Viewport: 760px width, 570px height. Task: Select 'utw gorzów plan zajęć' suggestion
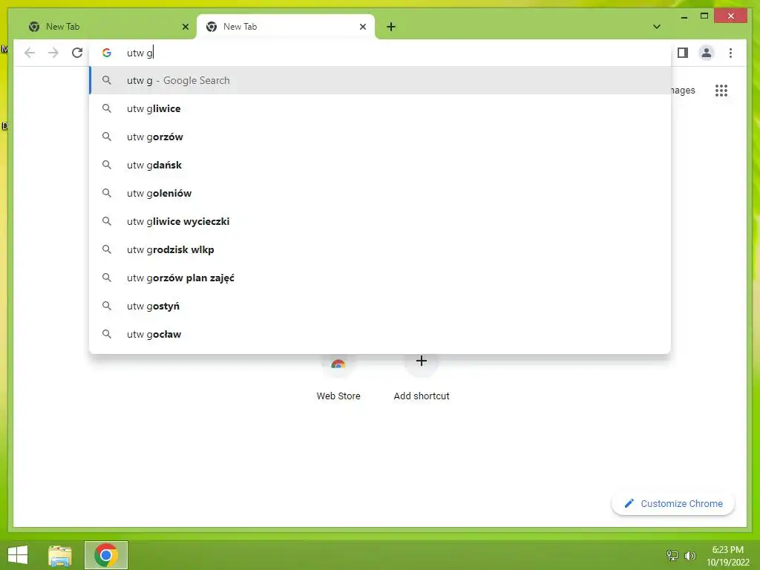coord(381,278)
